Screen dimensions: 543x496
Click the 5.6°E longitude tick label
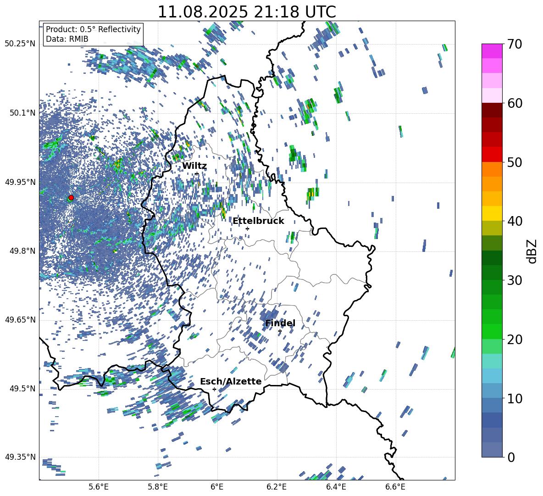(x=99, y=487)
